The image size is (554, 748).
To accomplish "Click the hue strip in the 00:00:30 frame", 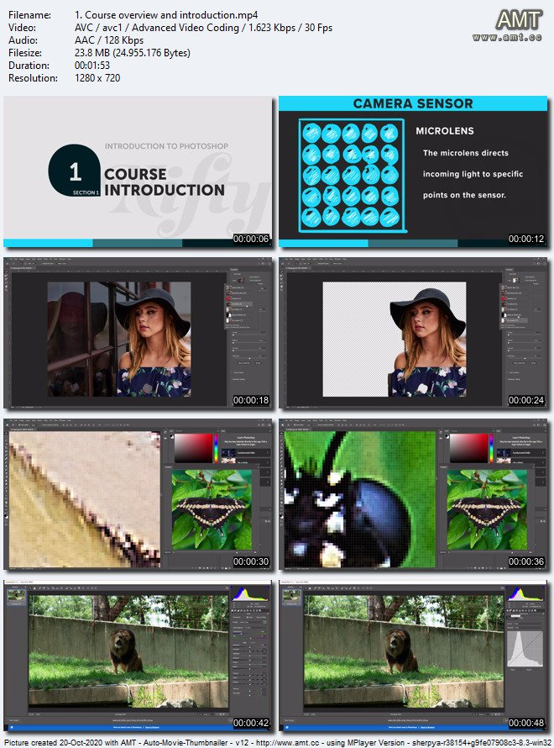I will pyautogui.click(x=217, y=447).
